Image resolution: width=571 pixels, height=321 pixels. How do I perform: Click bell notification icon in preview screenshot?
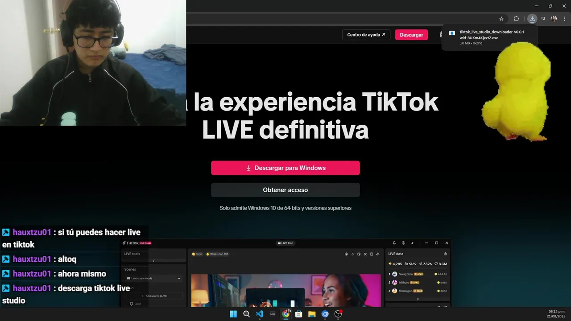394,243
